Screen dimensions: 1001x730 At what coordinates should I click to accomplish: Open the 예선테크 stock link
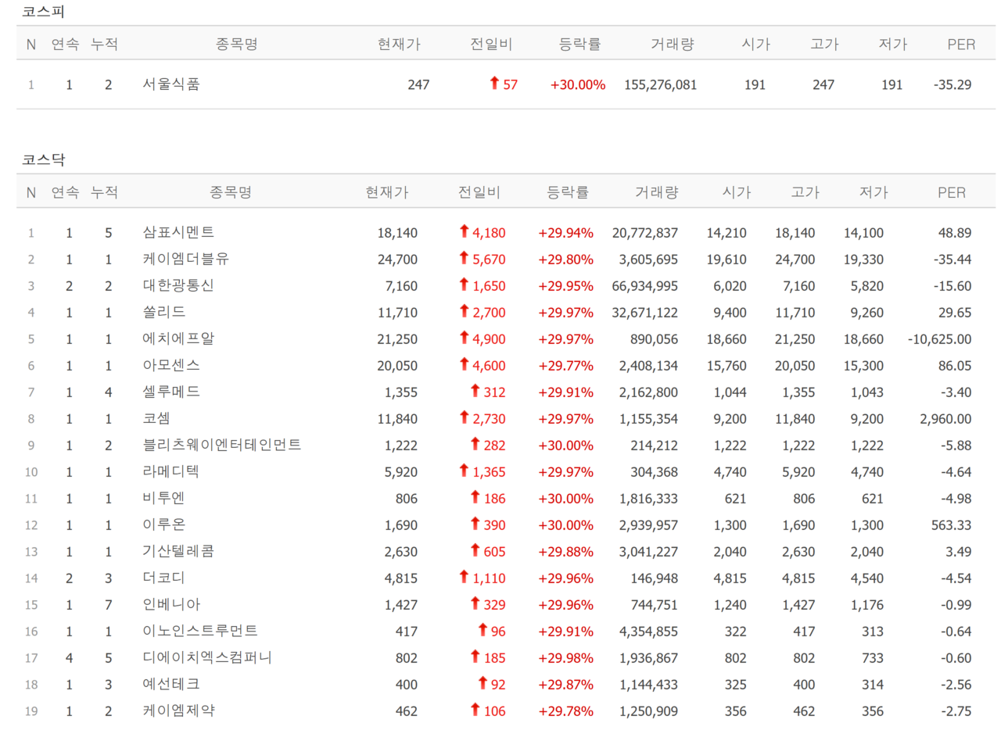171,684
